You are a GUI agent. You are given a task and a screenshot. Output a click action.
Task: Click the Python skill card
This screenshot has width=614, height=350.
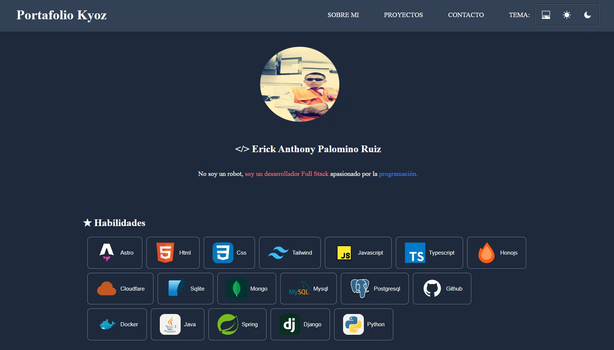click(363, 324)
